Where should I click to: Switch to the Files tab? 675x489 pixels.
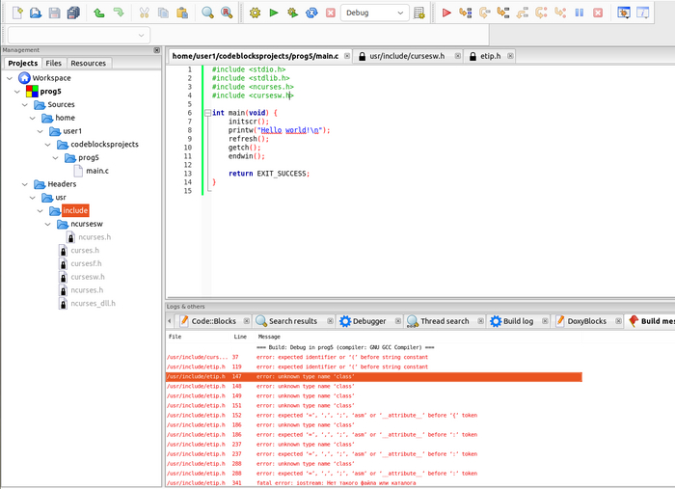[x=54, y=63]
